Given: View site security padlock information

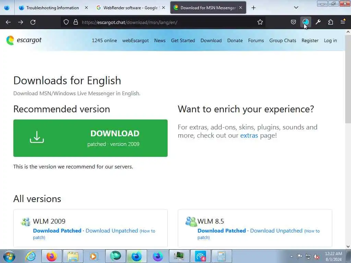Looking at the screenshot, I should (76, 22).
